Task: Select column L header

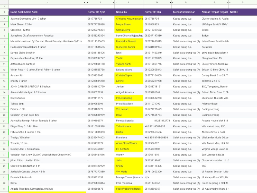Action: point(129,2)
